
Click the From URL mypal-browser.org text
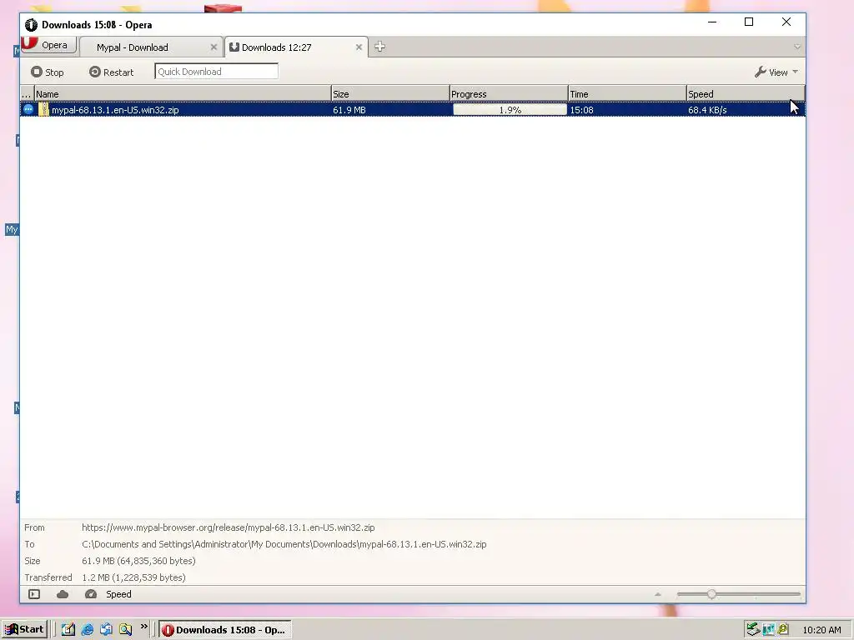229,527
